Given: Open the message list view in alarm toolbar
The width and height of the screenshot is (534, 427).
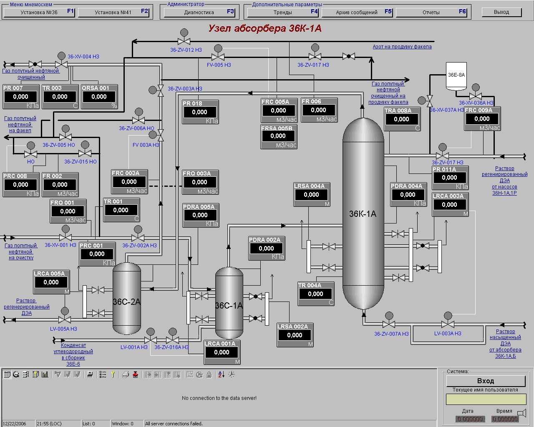Looking at the screenshot, I should click(7, 374).
